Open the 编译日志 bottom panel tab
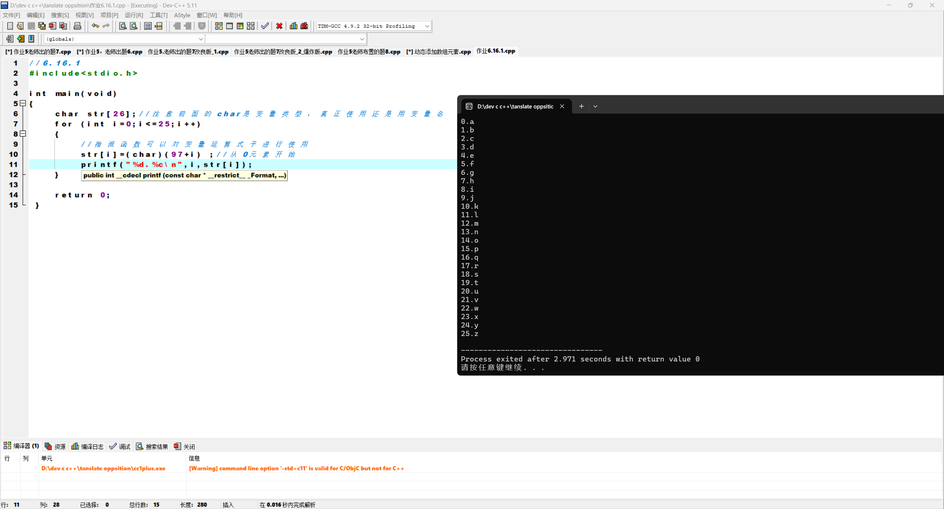This screenshot has height=509, width=944. (x=88, y=446)
